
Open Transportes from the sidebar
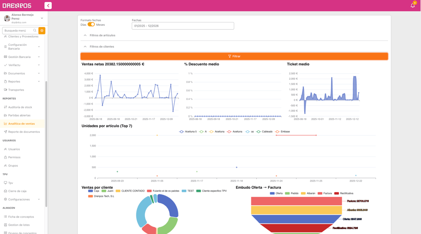point(16,90)
